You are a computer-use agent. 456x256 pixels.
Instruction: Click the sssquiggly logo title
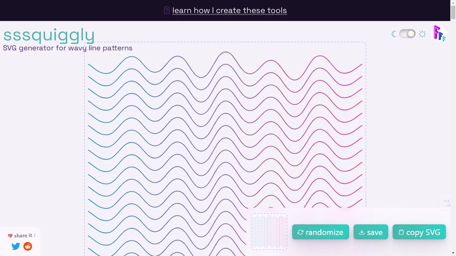click(x=49, y=35)
